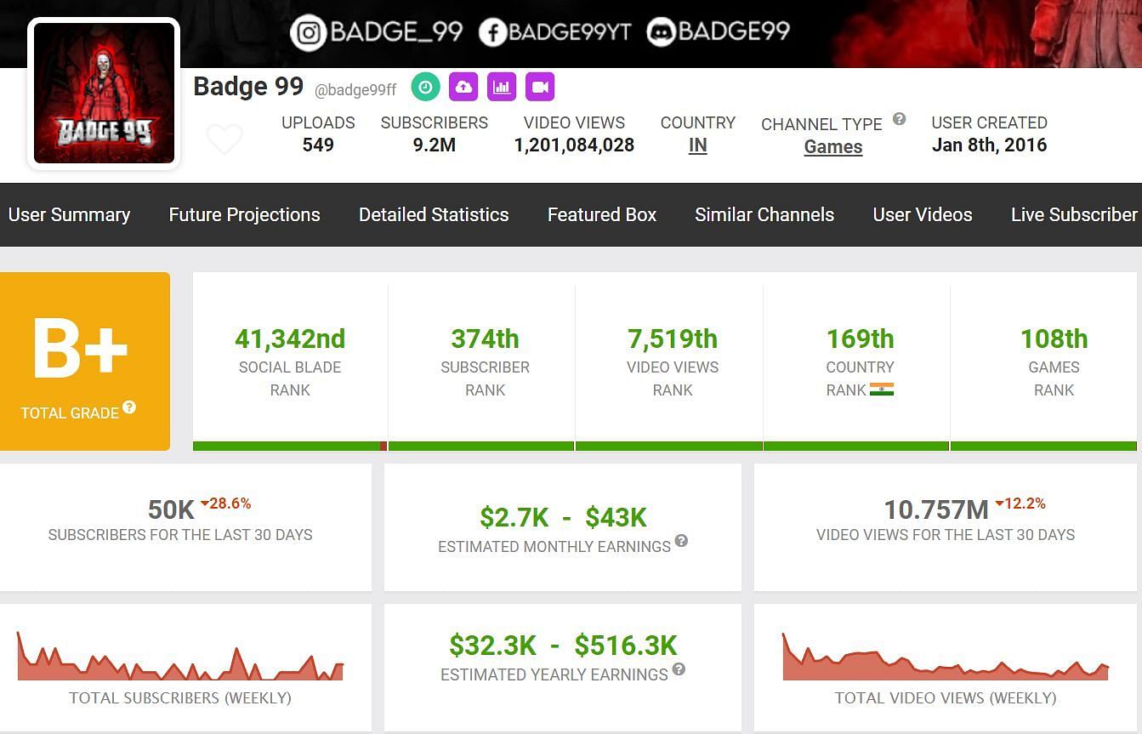Click the Subscriber rank progress bar
This screenshot has height=734, width=1142.
(481, 446)
